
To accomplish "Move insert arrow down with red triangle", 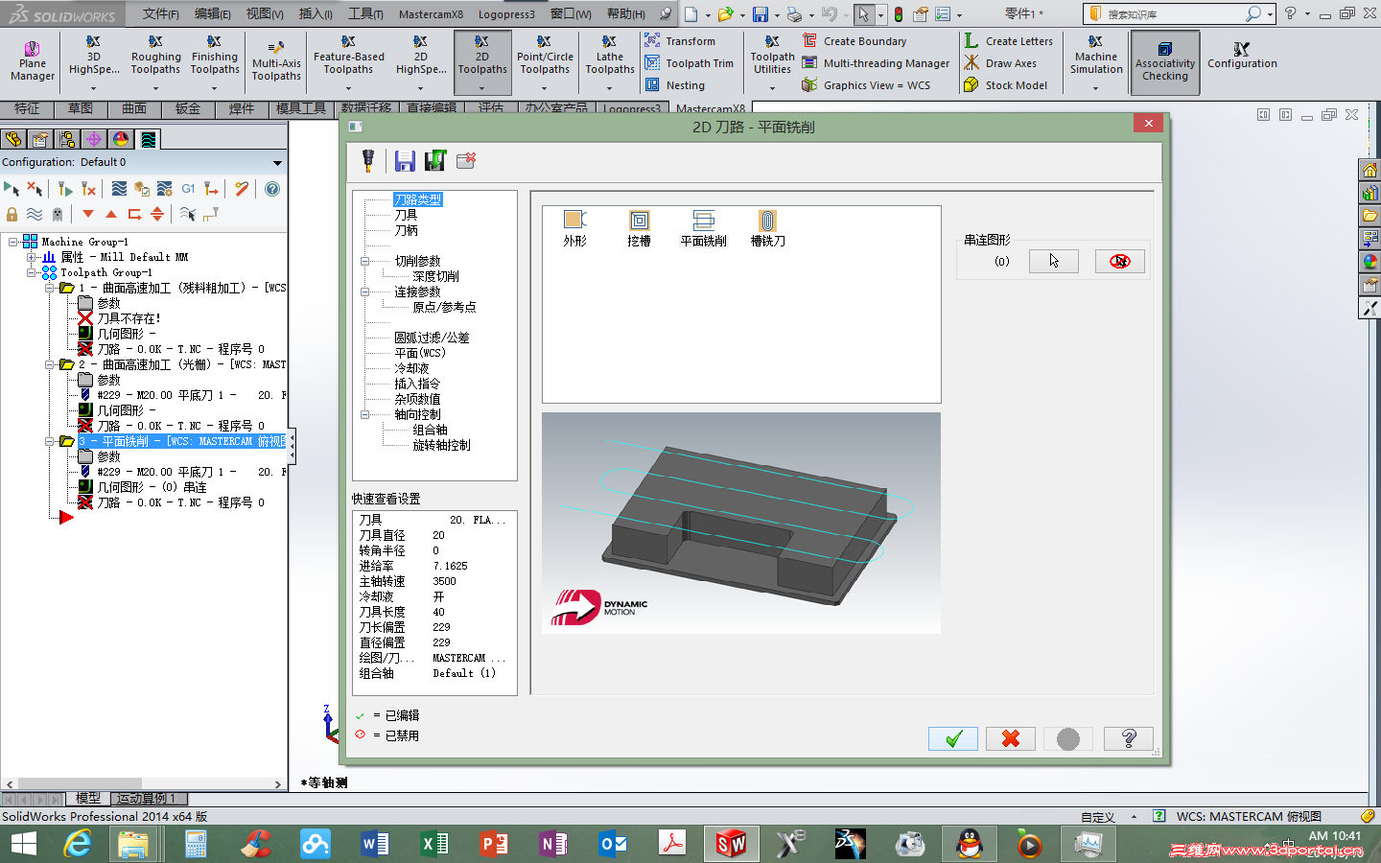I will (x=88, y=214).
